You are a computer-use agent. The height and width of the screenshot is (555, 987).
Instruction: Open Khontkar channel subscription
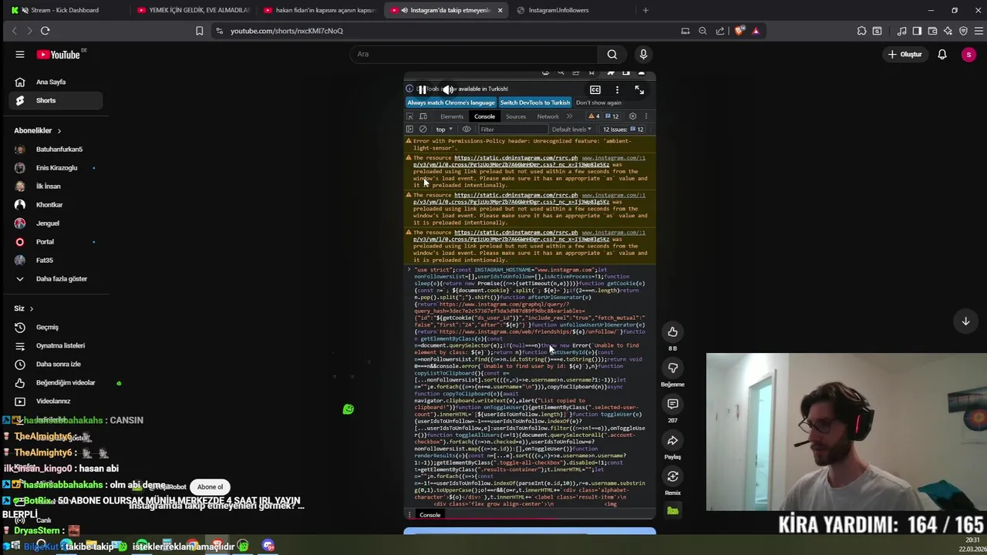coord(51,204)
